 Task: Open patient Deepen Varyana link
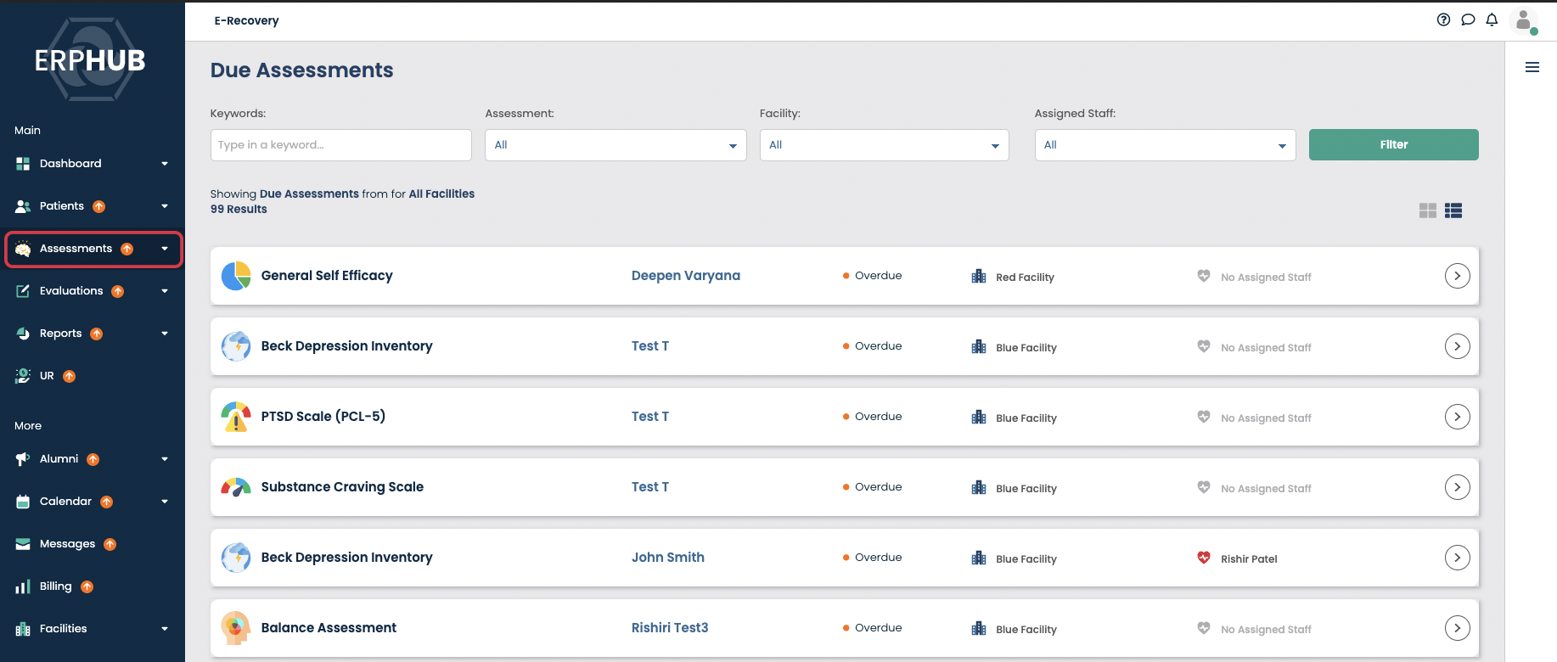(x=686, y=276)
